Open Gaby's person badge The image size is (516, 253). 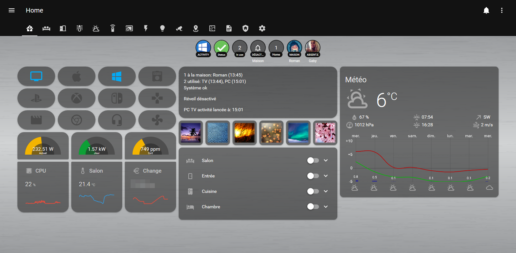coord(313,49)
